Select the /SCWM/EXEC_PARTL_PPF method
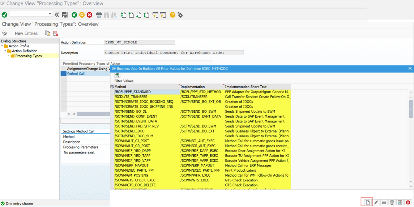The width and height of the screenshot is (414, 207). coord(146,171)
